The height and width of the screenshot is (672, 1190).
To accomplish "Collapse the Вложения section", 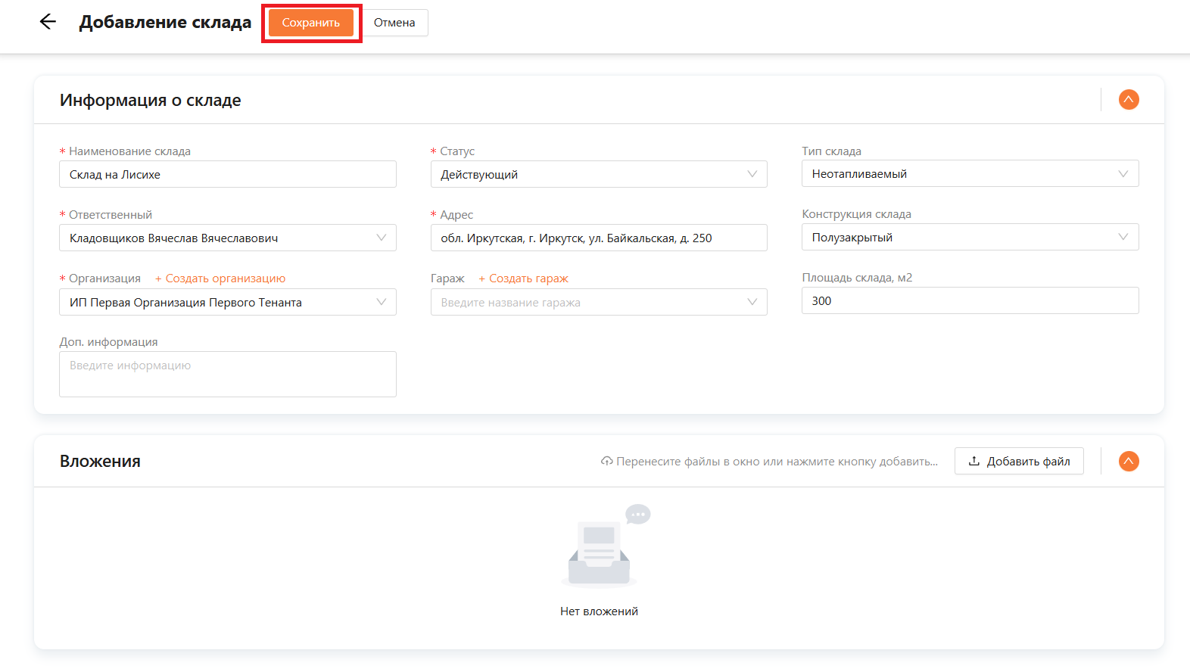I will [1128, 462].
